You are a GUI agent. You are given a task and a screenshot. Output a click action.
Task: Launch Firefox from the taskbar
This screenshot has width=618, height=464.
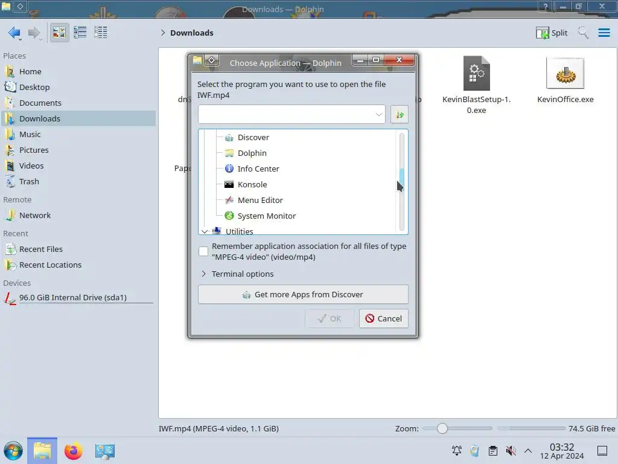(73, 451)
